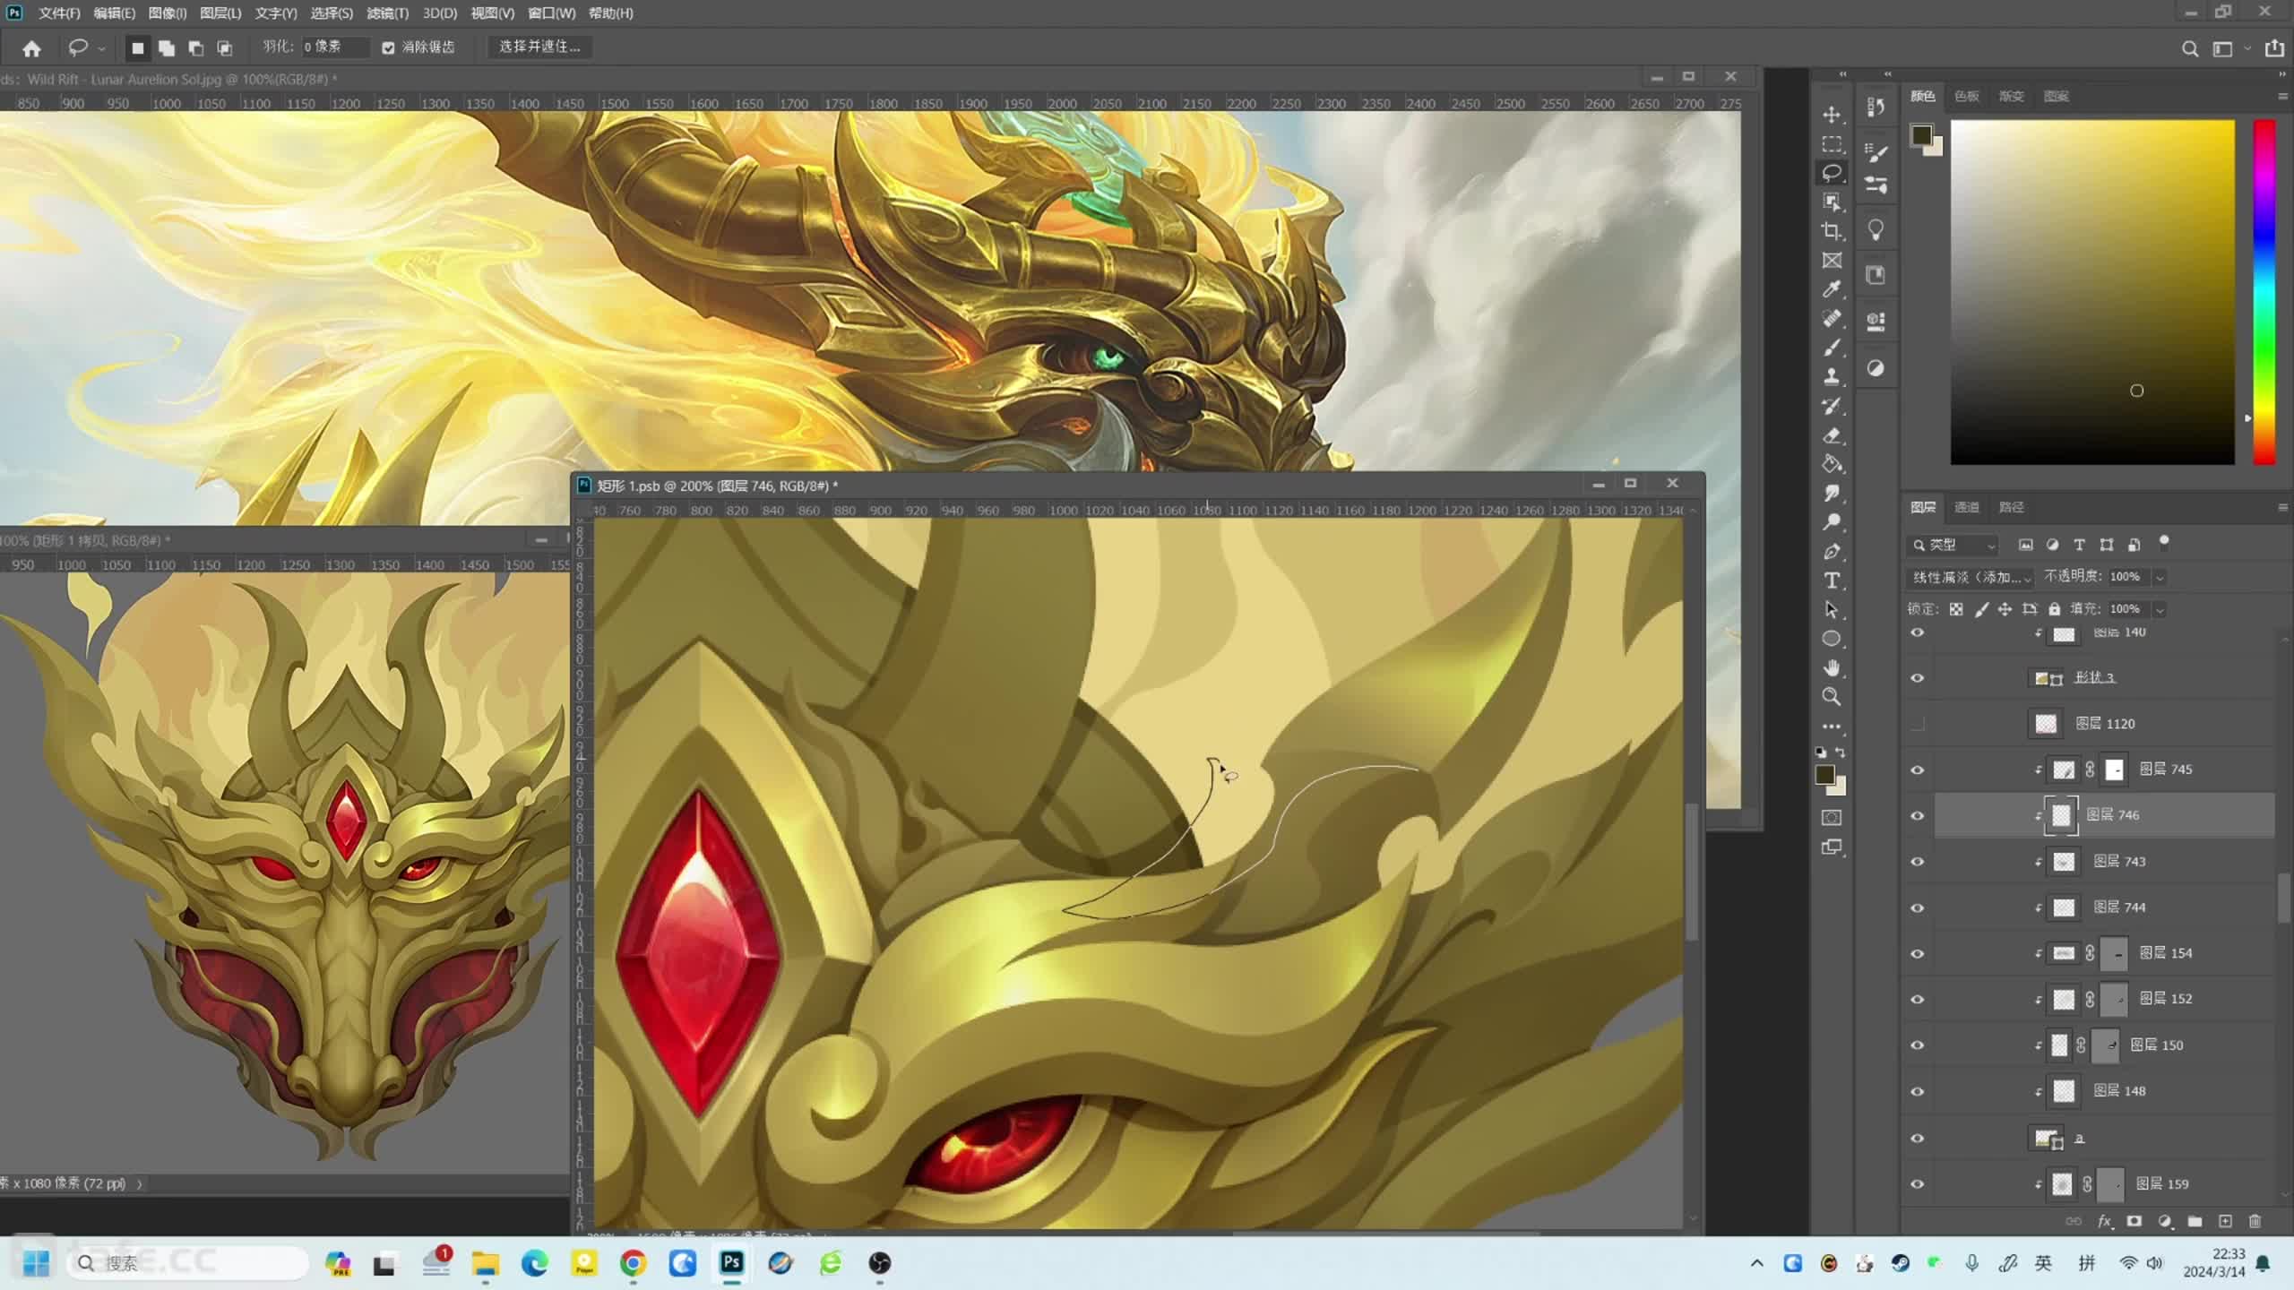
Task: Open the Color panel flyout menu
Action: click(2282, 96)
